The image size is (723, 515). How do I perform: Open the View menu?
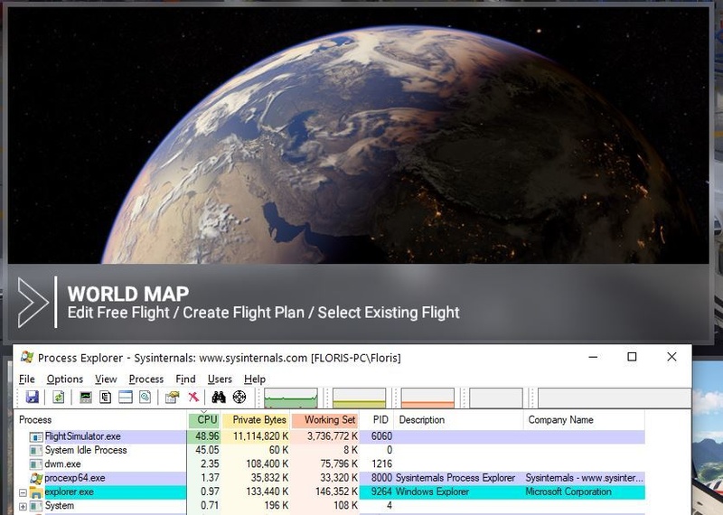tap(106, 379)
